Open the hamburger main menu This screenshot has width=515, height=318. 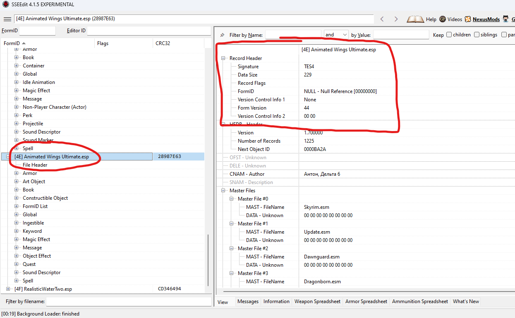(x=7, y=19)
